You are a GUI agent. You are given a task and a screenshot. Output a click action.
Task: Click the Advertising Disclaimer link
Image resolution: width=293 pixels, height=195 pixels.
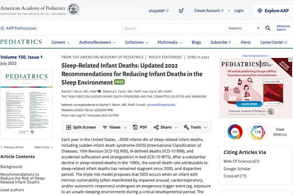256,56
